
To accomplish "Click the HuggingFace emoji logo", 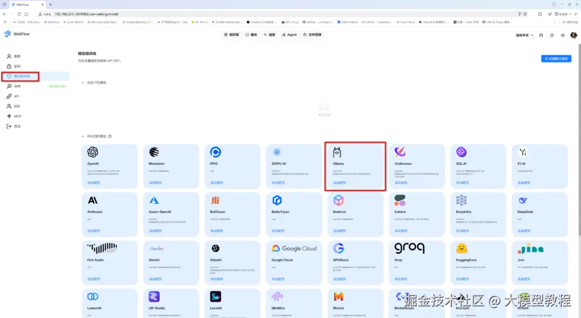I will [462, 249].
